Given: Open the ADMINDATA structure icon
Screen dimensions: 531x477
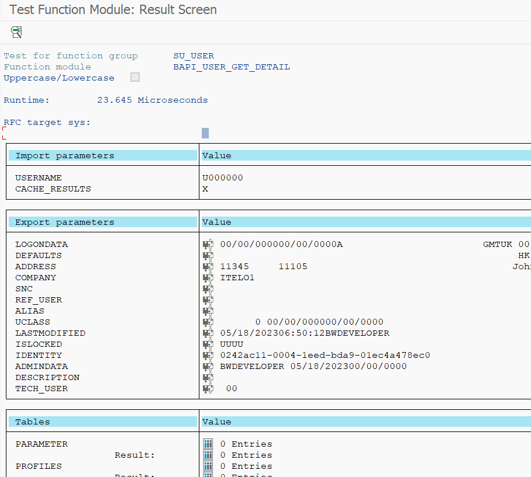Looking at the screenshot, I should click(x=208, y=366).
